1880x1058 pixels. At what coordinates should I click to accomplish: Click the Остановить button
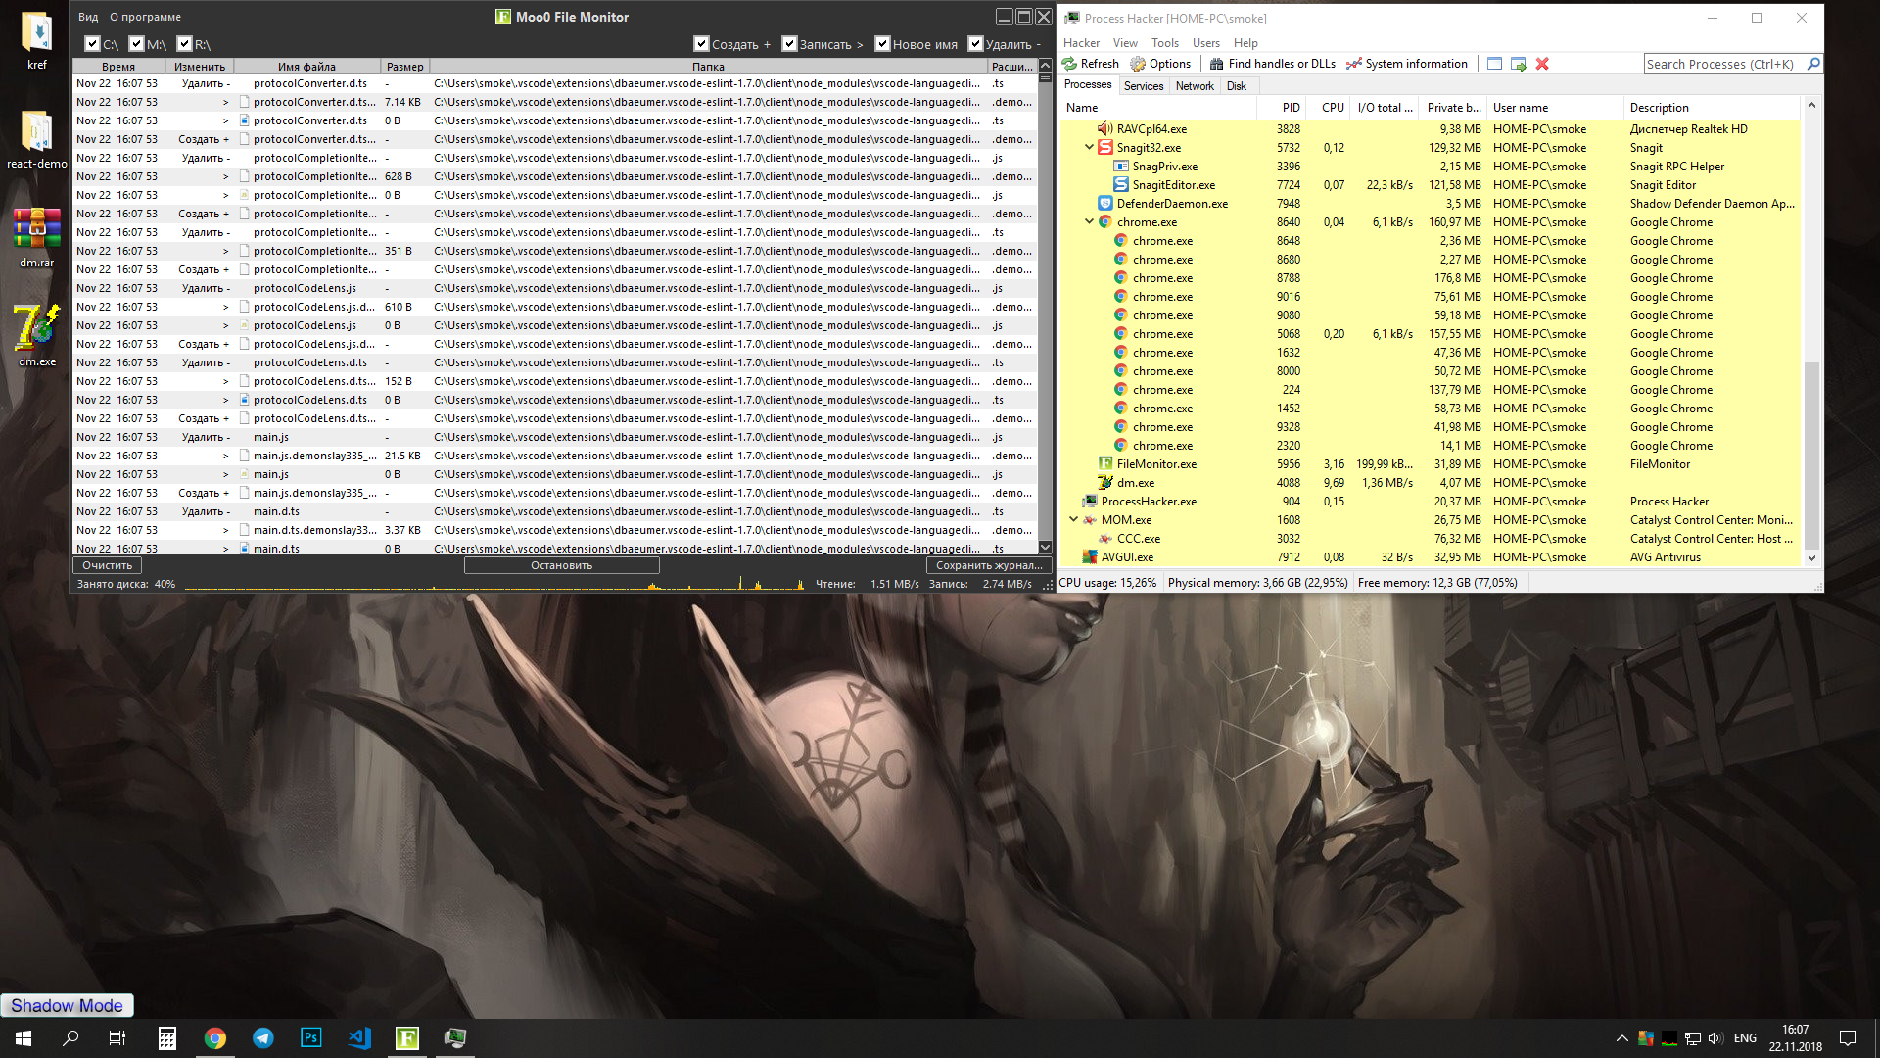tap(561, 565)
